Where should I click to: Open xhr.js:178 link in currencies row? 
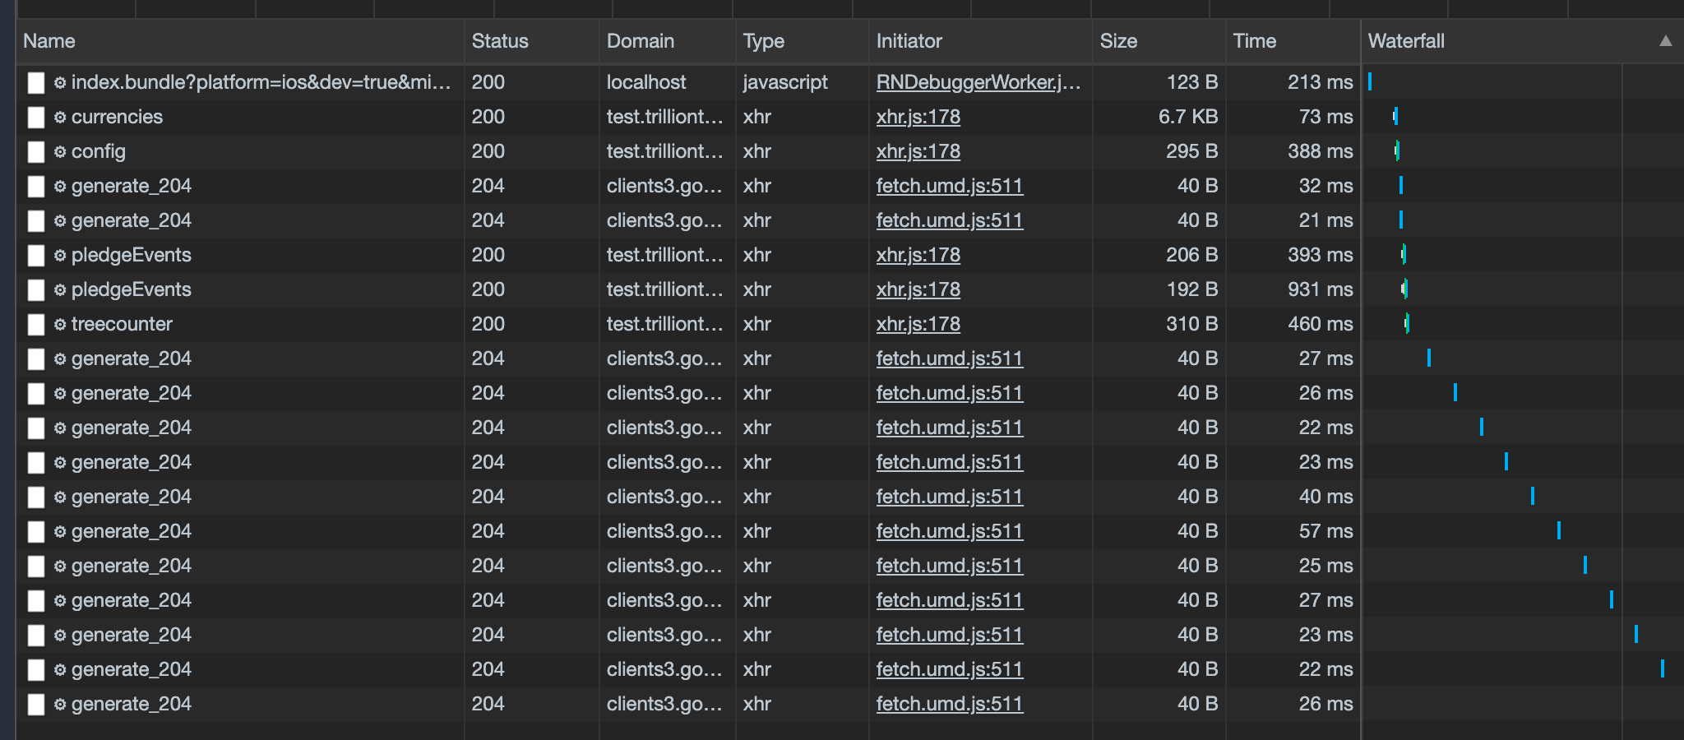tap(918, 117)
